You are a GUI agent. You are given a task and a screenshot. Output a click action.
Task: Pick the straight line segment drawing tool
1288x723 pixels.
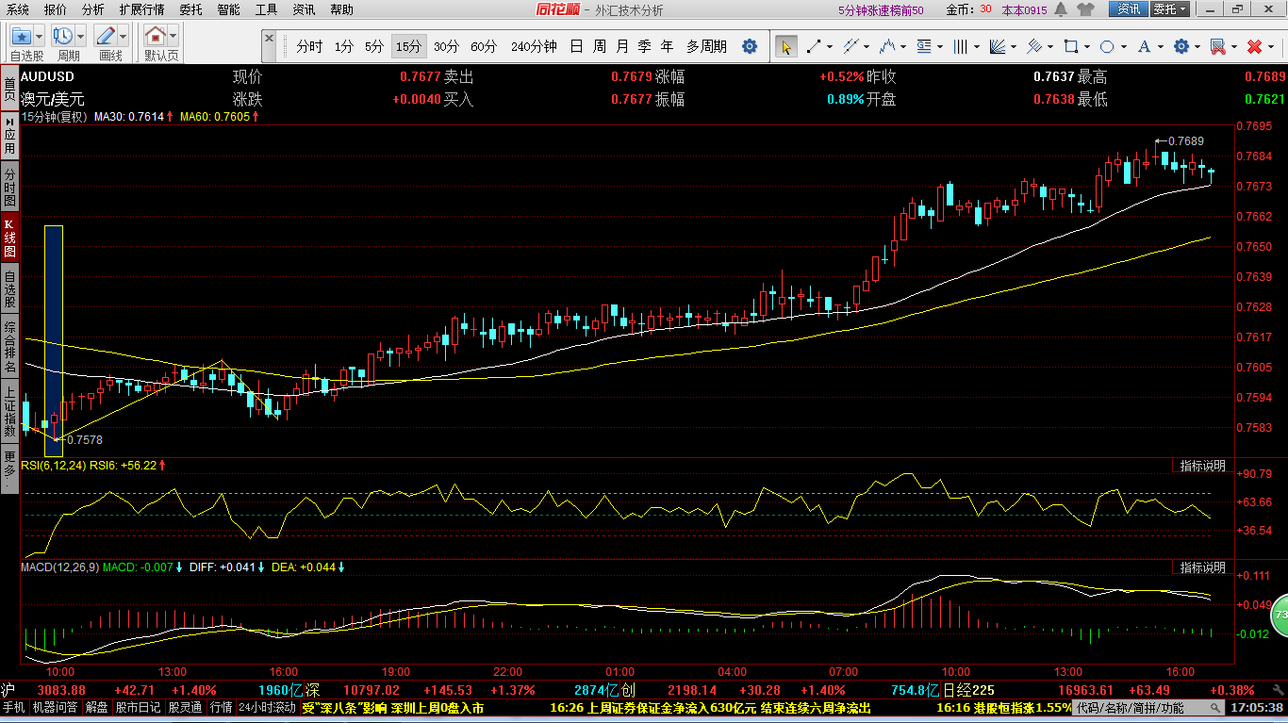(x=813, y=46)
